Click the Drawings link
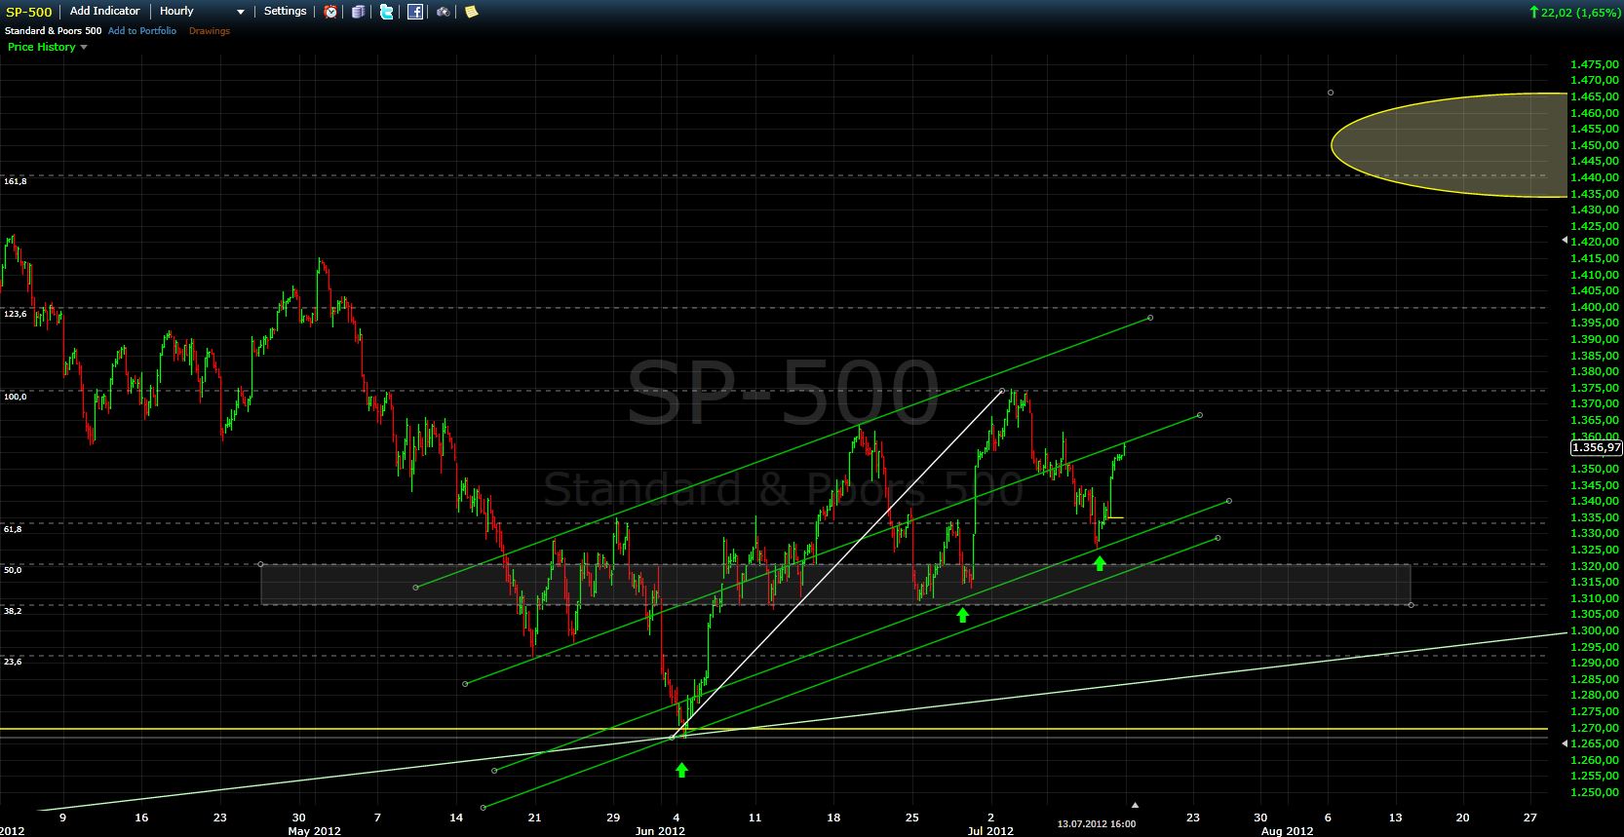Viewport: 1624px width, 837px height. 210,31
